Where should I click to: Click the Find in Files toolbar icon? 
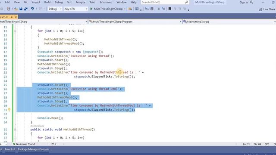tap(130, 9)
